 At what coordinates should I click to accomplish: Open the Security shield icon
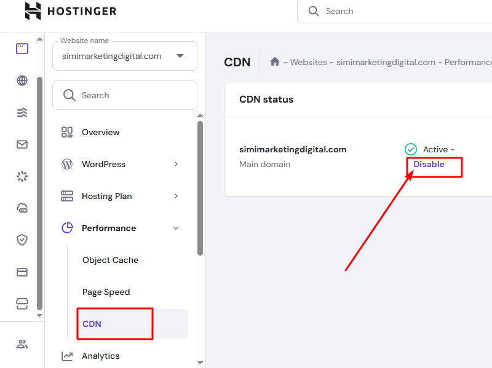pos(22,240)
